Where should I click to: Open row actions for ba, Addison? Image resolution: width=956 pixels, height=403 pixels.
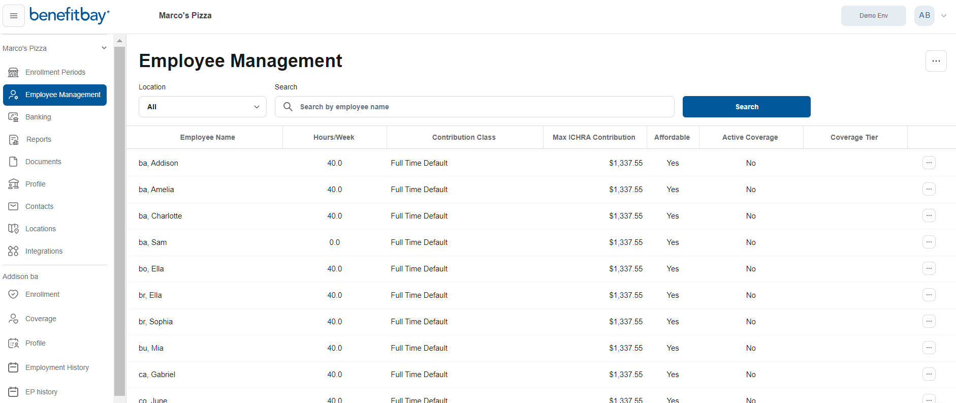(x=929, y=163)
